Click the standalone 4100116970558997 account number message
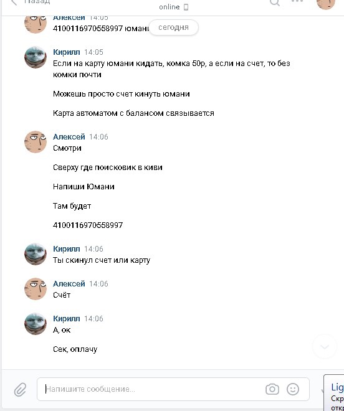The width and height of the screenshot is (344, 411). click(x=88, y=225)
